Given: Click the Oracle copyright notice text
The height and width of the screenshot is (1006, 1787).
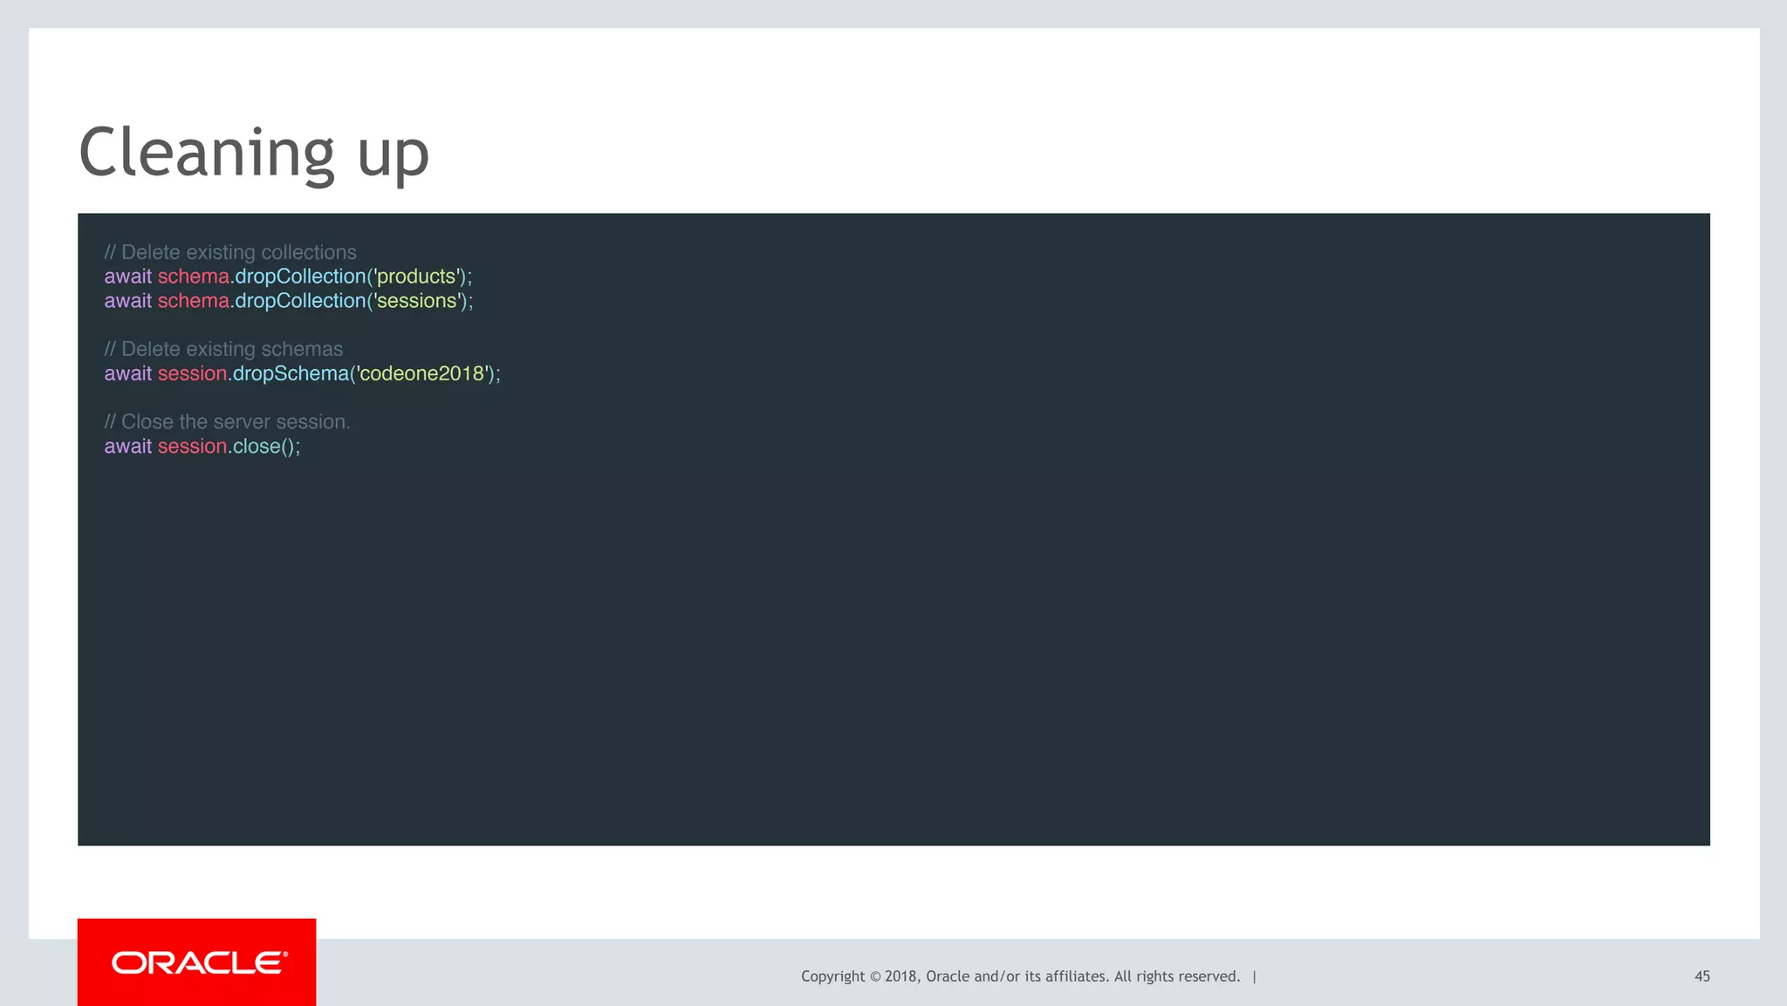Looking at the screenshot, I should point(1020,976).
